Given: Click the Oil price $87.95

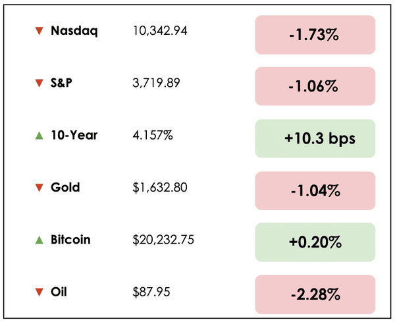Looking at the screenshot, I should click(149, 292).
